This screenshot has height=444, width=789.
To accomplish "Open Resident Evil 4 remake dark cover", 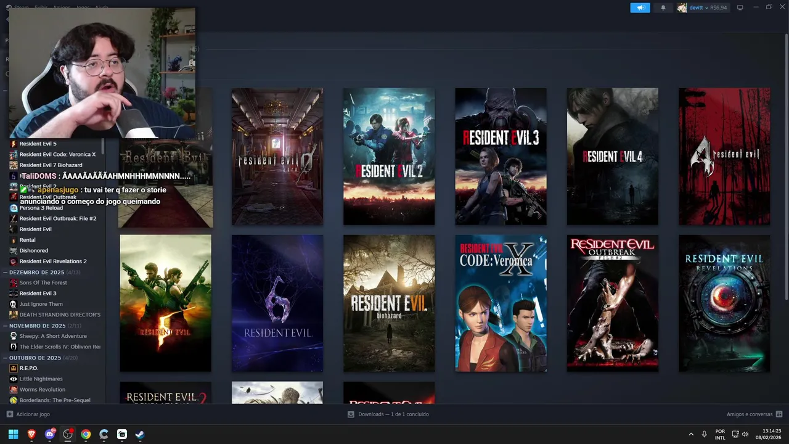I will (613, 157).
